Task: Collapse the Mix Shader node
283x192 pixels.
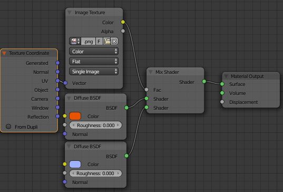Action: [x=151, y=72]
